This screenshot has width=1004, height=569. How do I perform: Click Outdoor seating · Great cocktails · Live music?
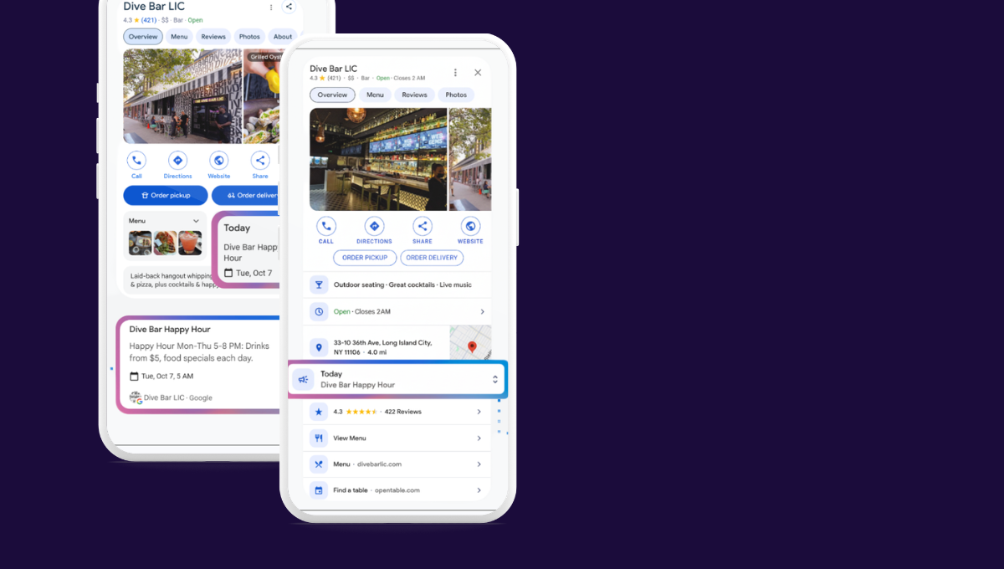pos(402,284)
